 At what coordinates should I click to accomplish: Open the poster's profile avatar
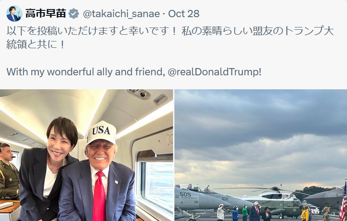pos(14,14)
